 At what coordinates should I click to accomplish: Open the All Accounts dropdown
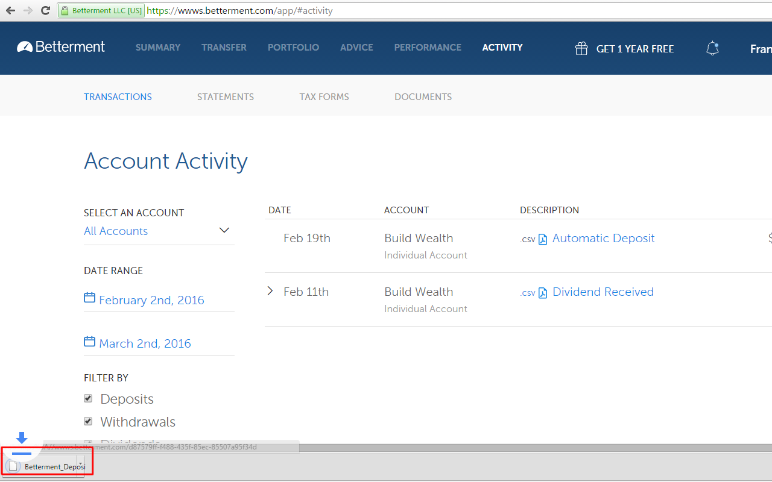pyautogui.click(x=159, y=231)
